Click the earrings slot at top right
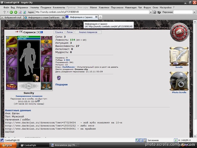197x148 pixels. 46,38
